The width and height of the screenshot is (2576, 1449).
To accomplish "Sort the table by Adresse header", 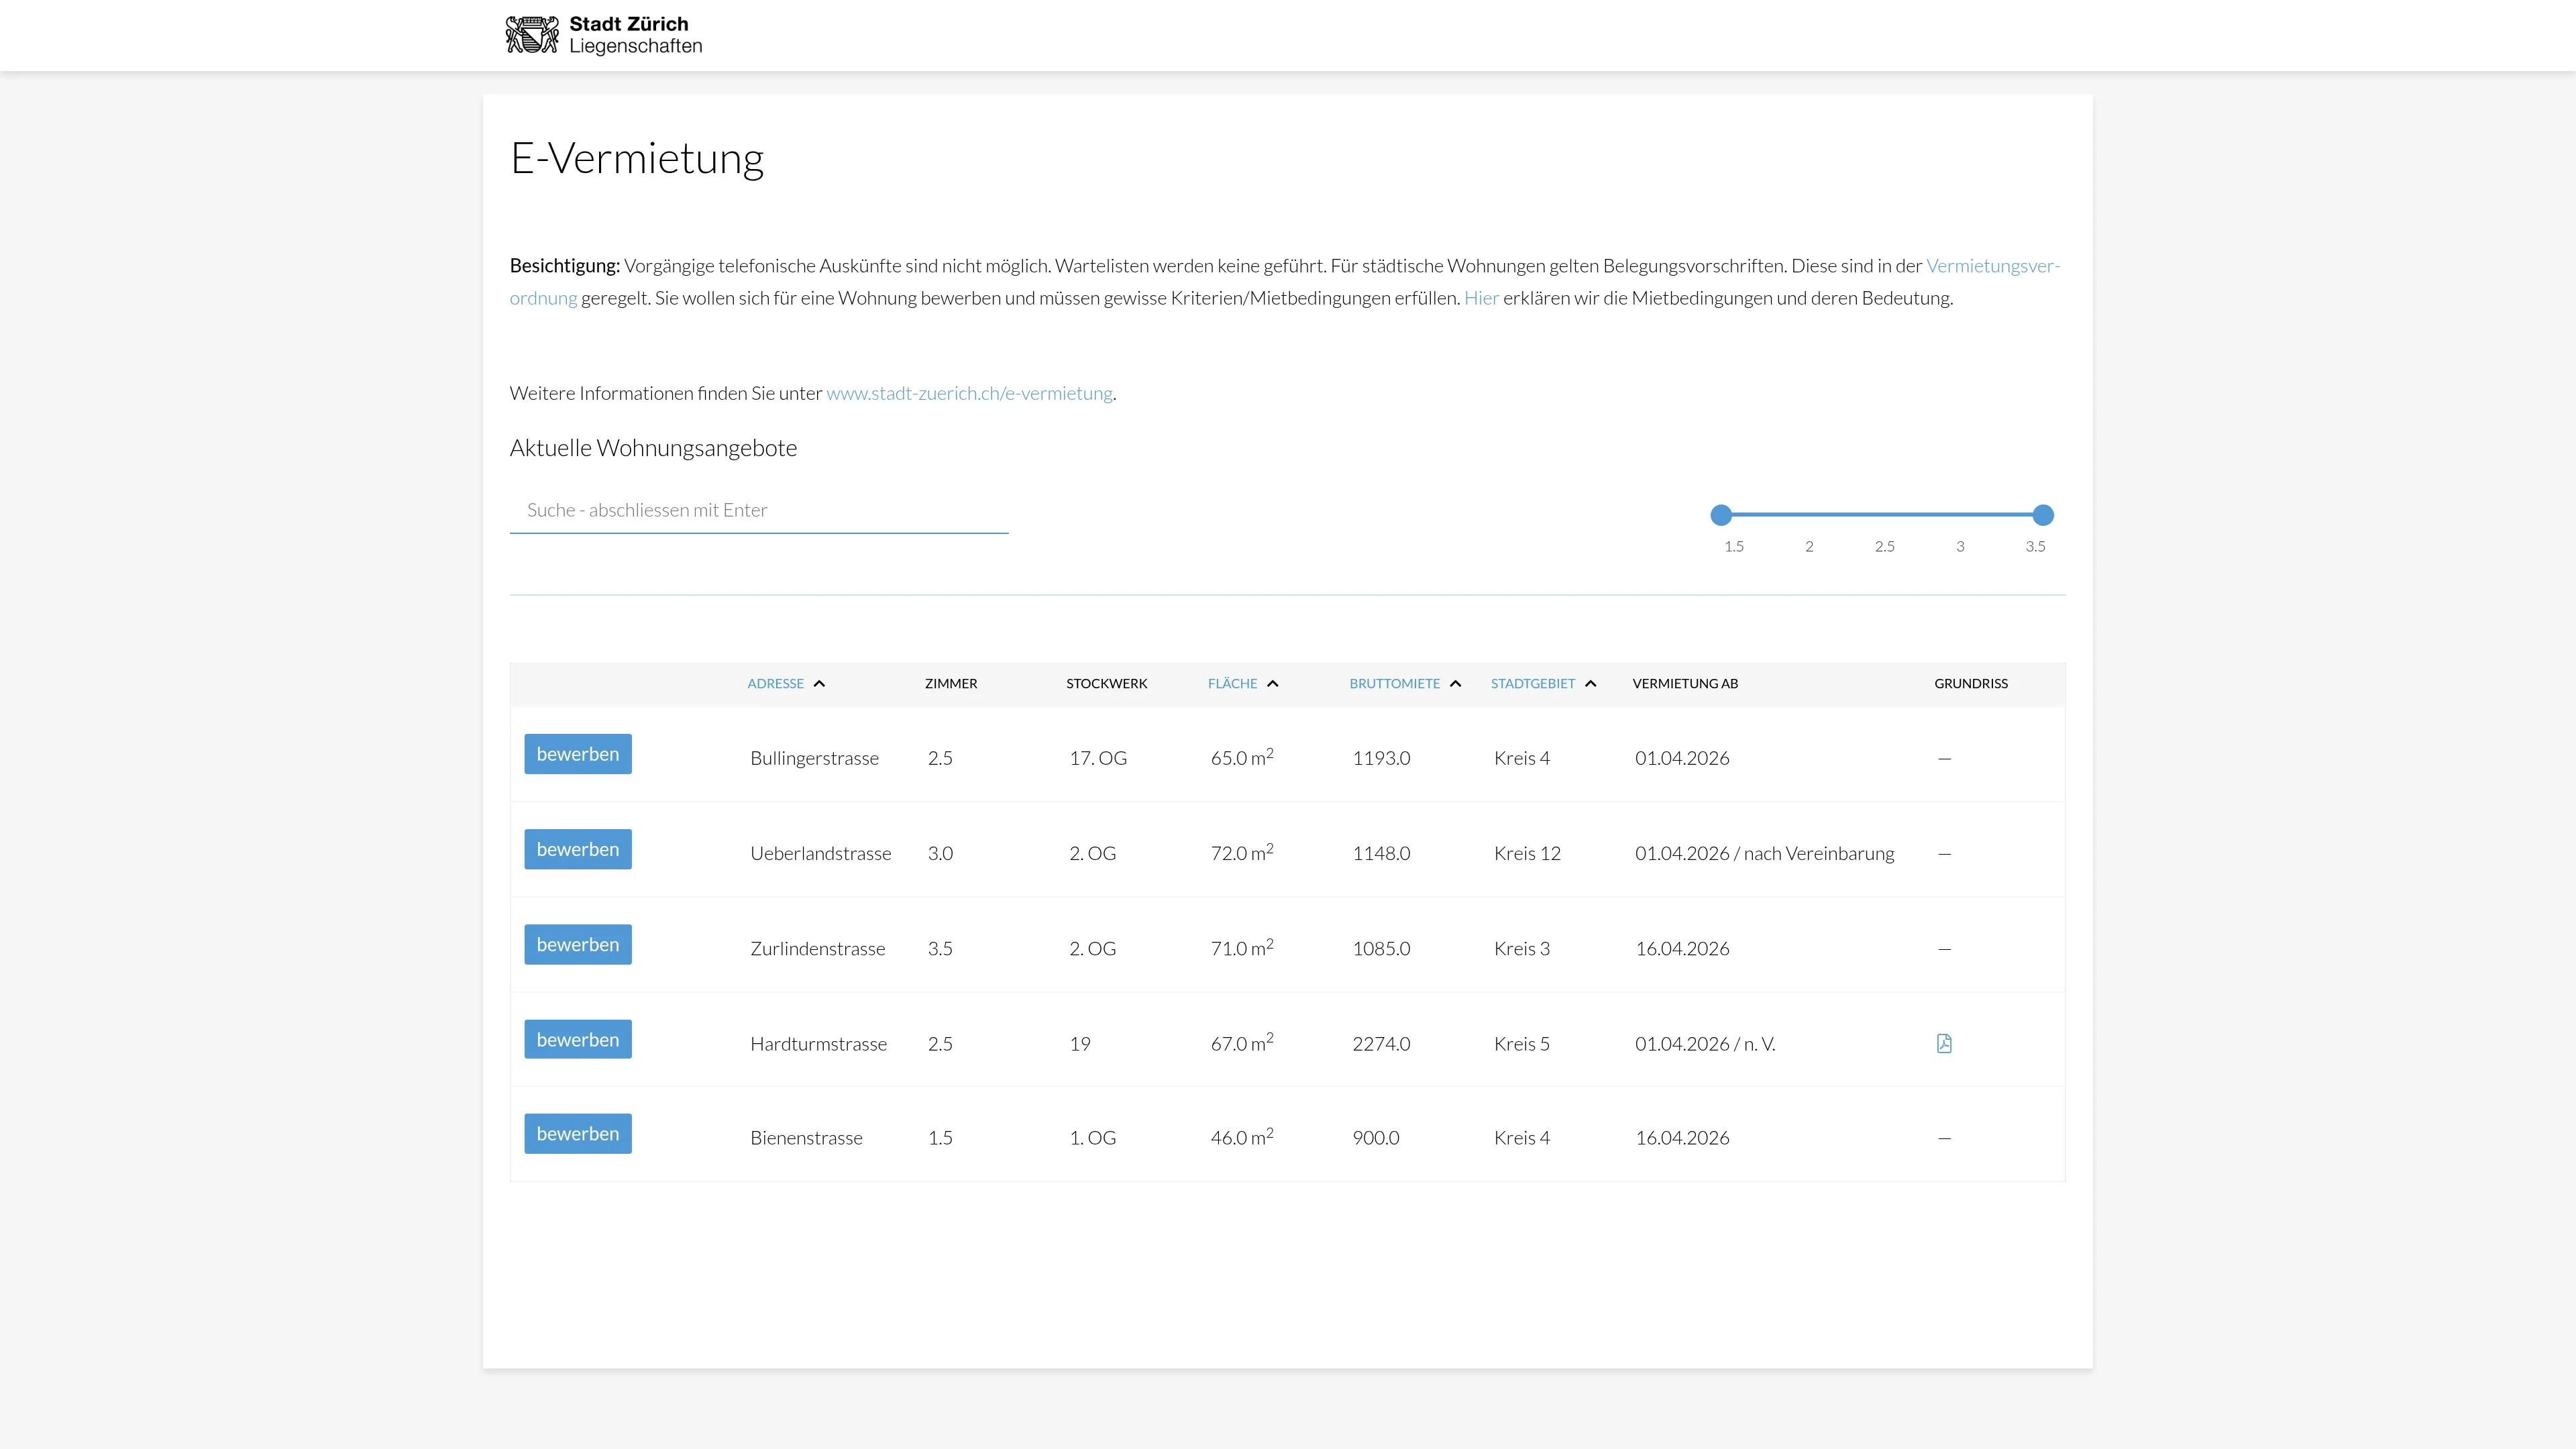I will click(775, 684).
